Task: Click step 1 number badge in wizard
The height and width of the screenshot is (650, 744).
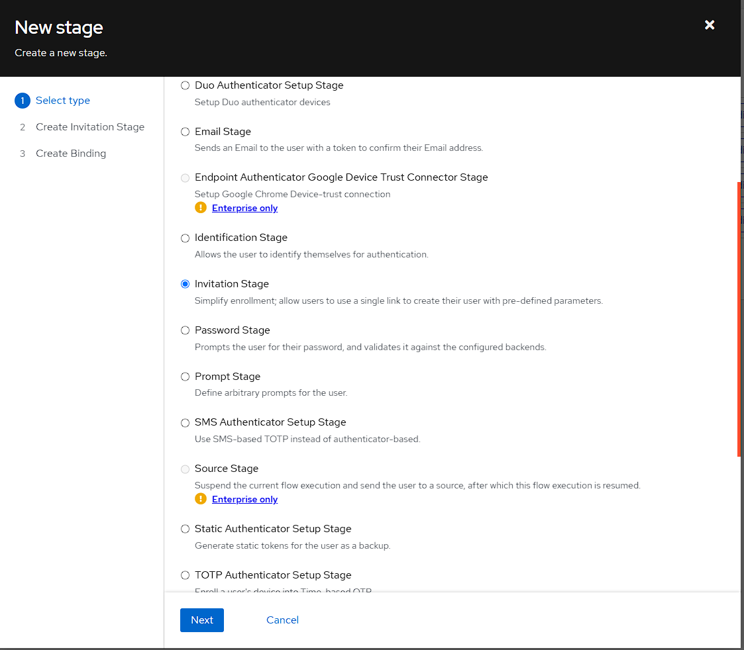Action: click(23, 101)
